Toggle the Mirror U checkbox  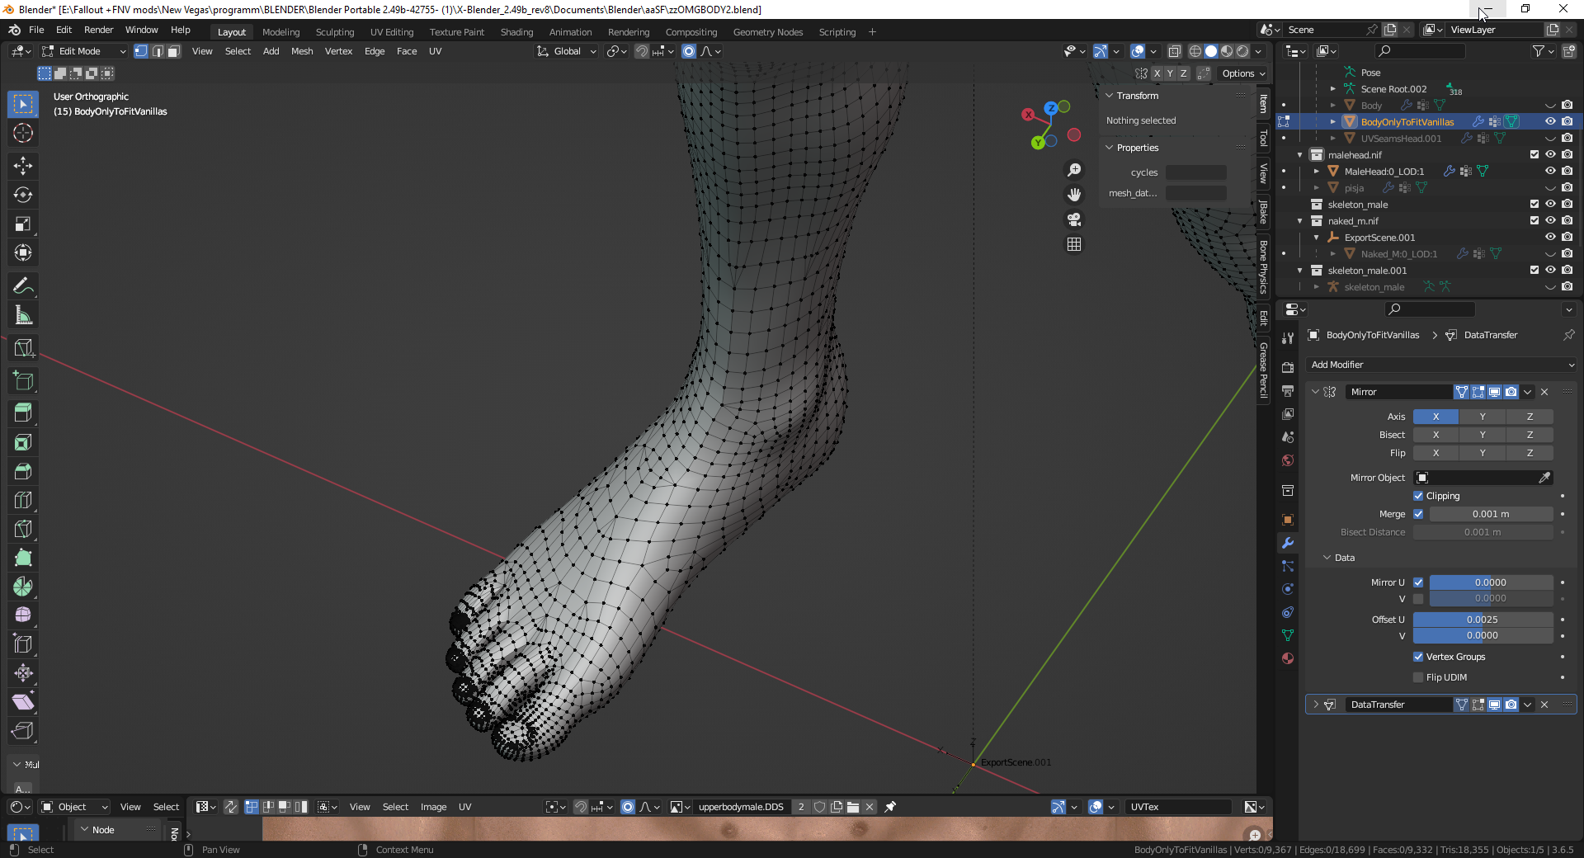tap(1418, 582)
